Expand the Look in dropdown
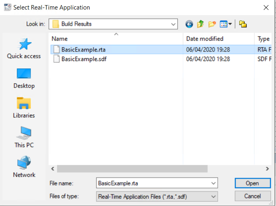This screenshot has width=276, height=206. (173, 24)
